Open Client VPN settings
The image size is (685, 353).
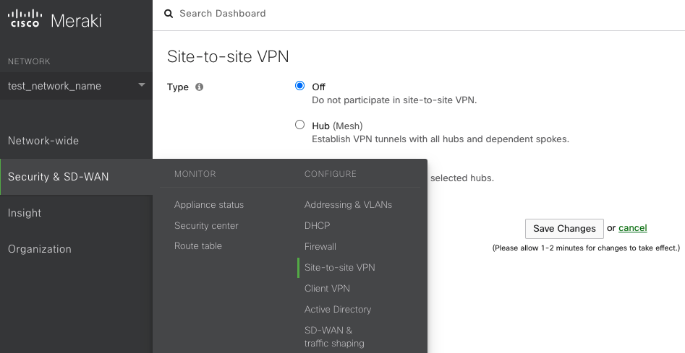327,289
